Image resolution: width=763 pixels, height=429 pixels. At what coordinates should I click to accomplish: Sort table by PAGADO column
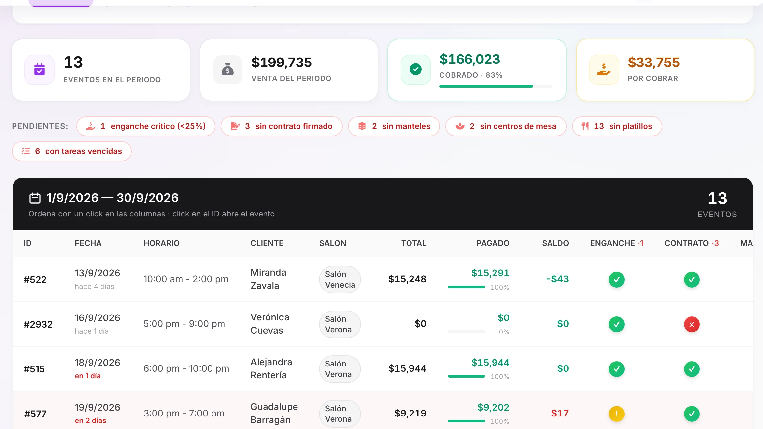(x=493, y=243)
